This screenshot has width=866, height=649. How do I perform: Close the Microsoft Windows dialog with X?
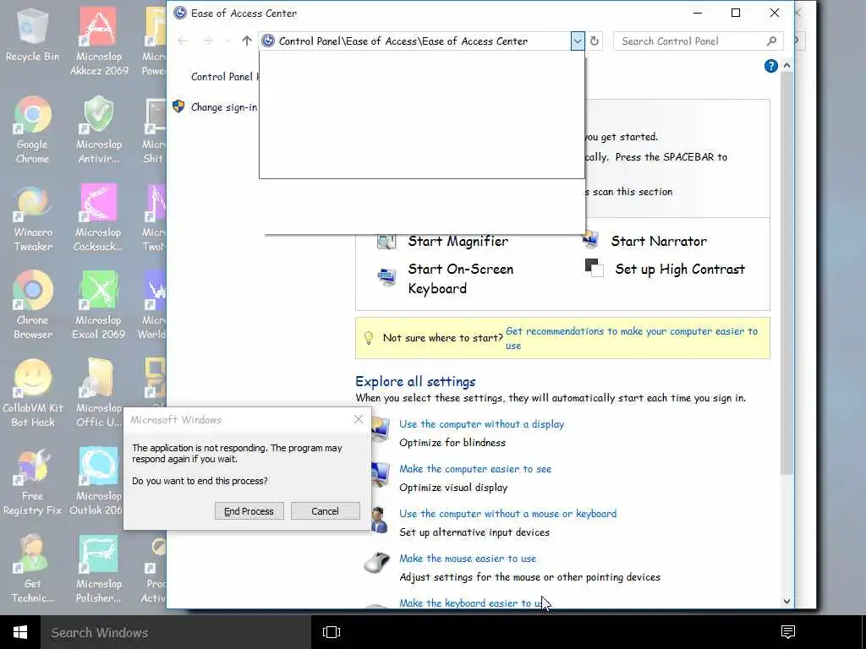coord(359,420)
